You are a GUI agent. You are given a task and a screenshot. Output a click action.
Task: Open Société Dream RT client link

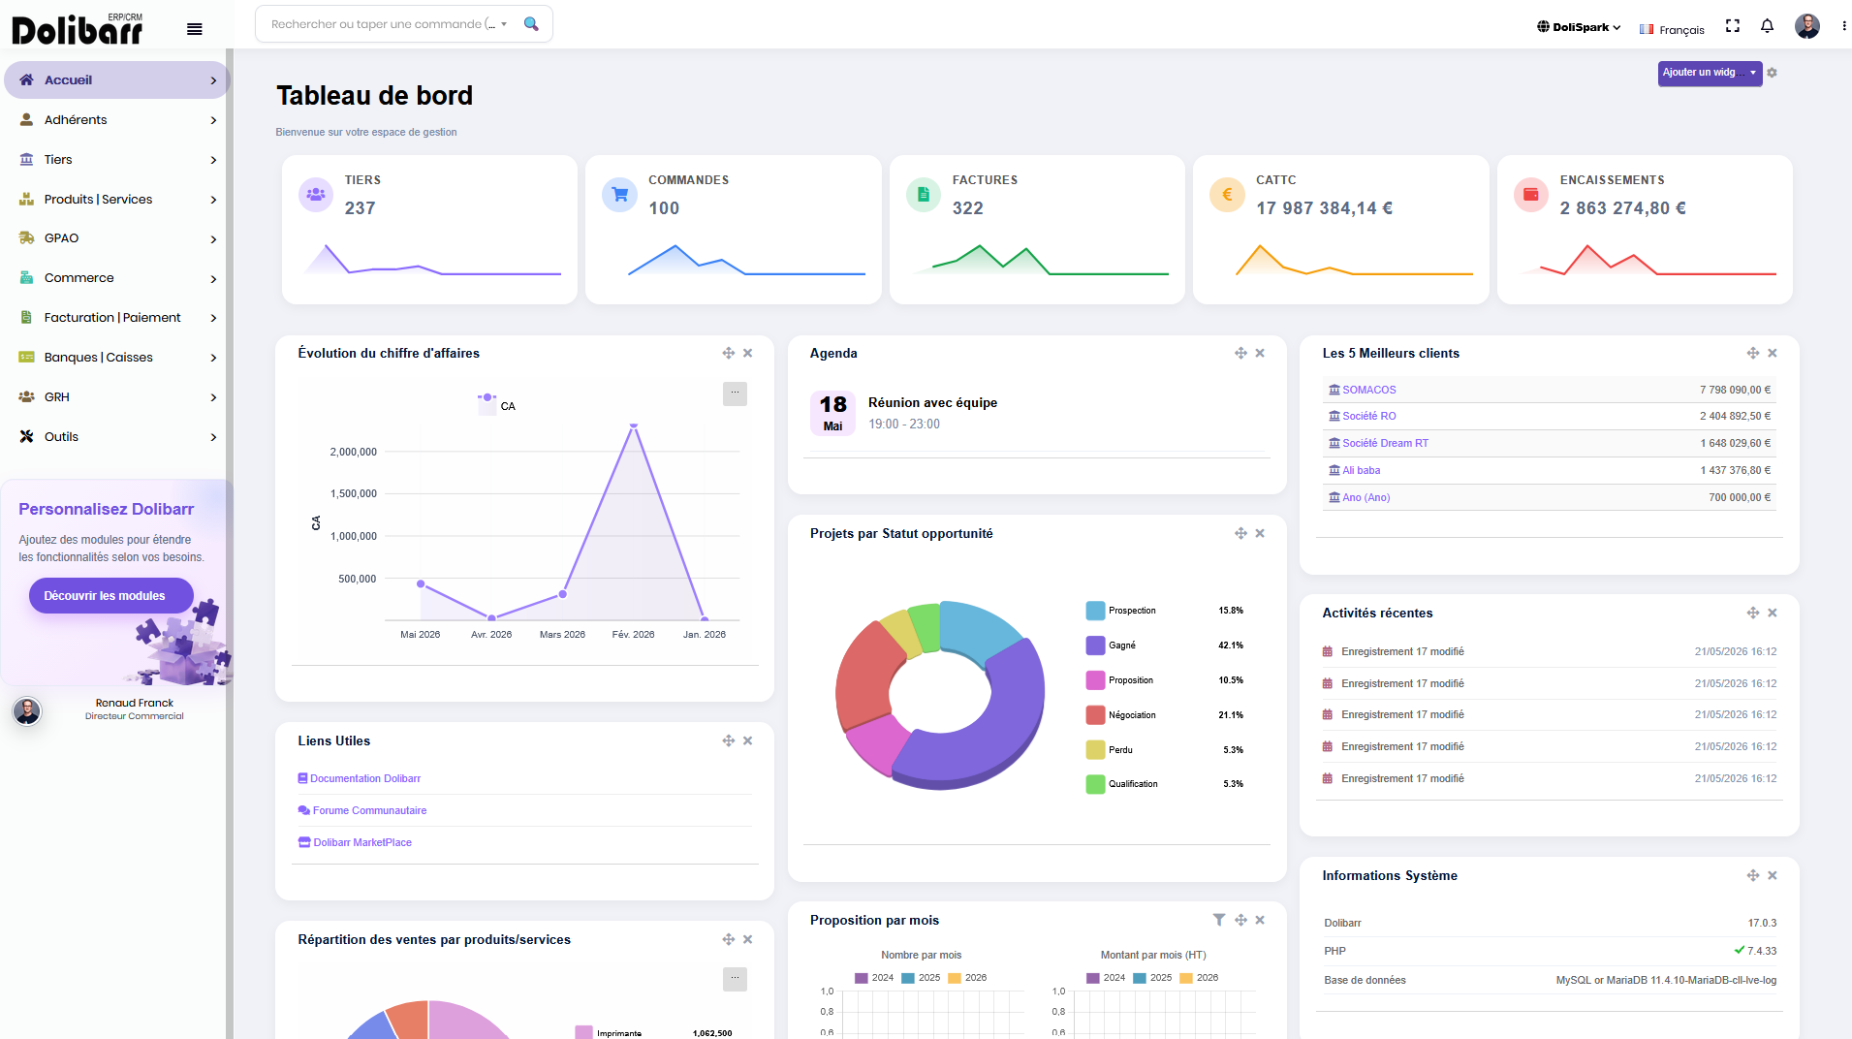pyautogui.click(x=1379, y=443)
